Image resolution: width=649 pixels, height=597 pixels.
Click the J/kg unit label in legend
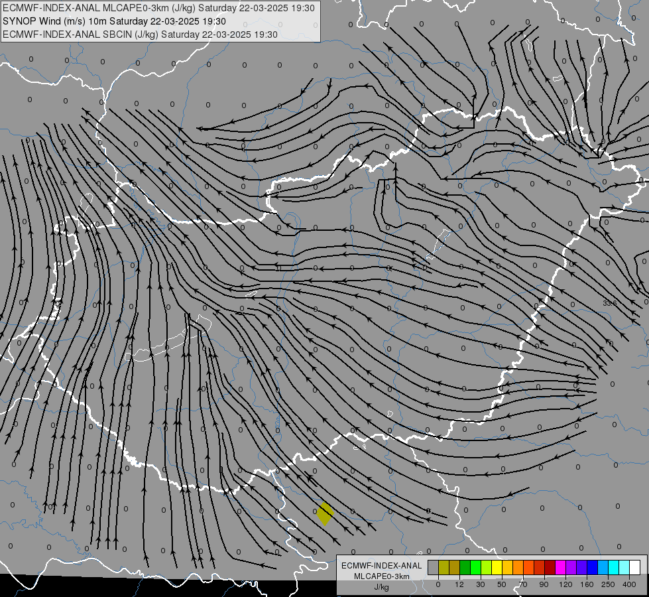(x=382, y=587)
